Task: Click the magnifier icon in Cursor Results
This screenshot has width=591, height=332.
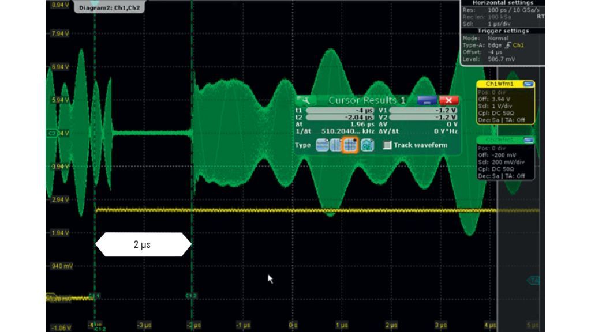Action: tap(306, 100)
